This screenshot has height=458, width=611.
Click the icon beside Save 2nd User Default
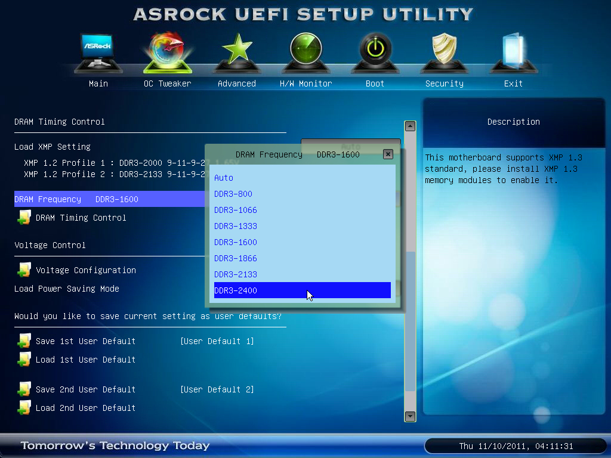tap(24, 389)
